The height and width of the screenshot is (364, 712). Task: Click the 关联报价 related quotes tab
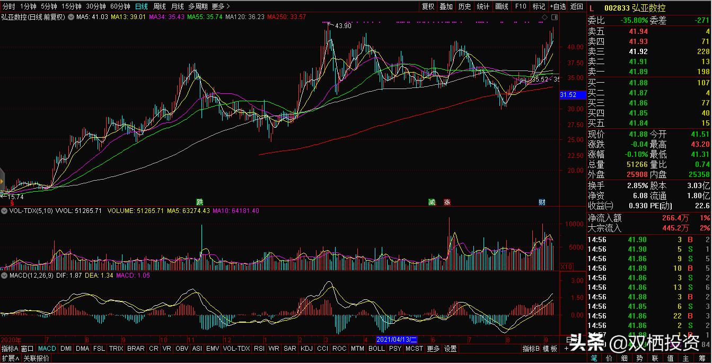pos(37,358)
